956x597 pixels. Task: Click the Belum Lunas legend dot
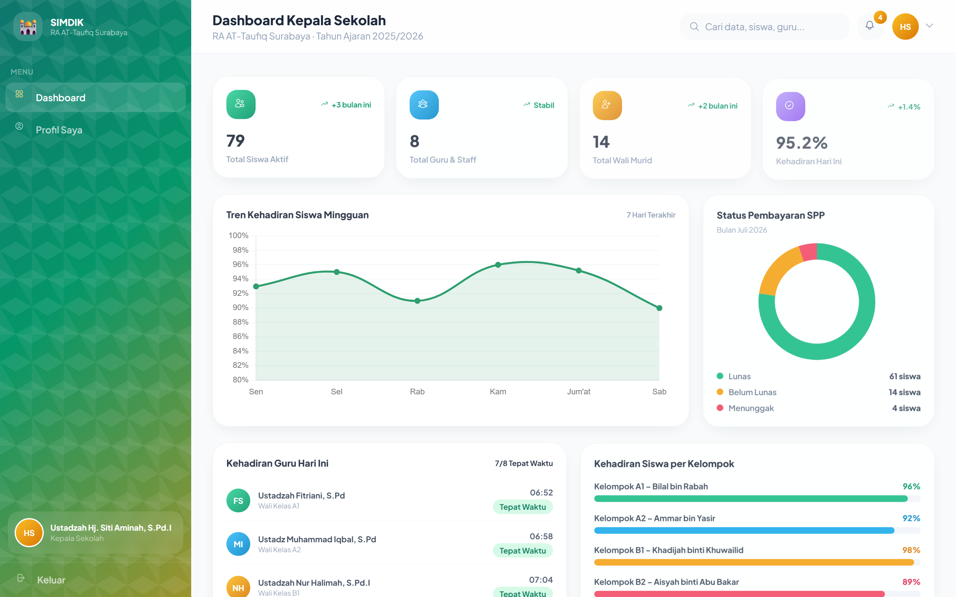(x=720, y=392)
